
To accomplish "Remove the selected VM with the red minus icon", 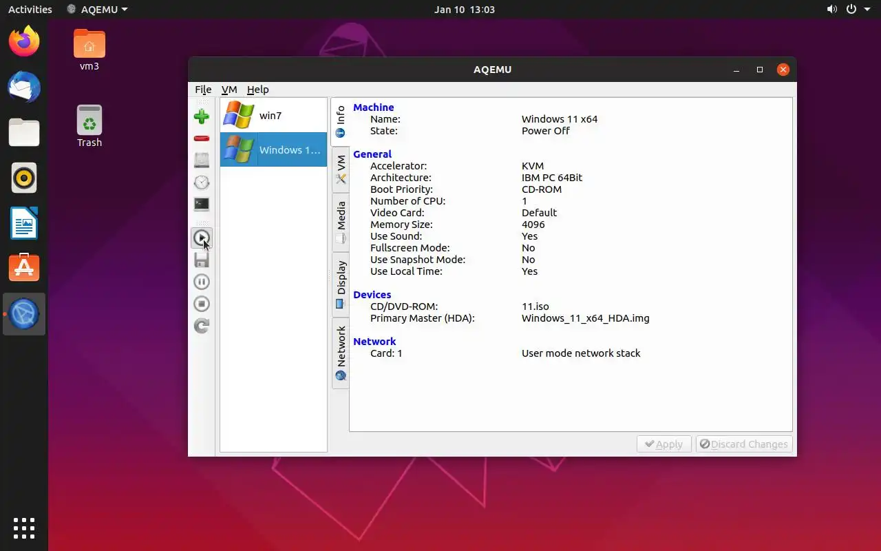I will click(202, 138).
